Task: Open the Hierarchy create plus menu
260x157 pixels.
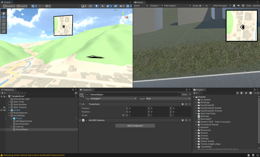Action: pos(3,93)
